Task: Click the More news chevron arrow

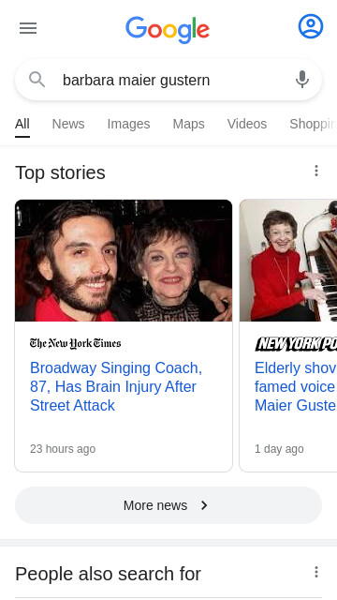Action: tap(204, 505)
